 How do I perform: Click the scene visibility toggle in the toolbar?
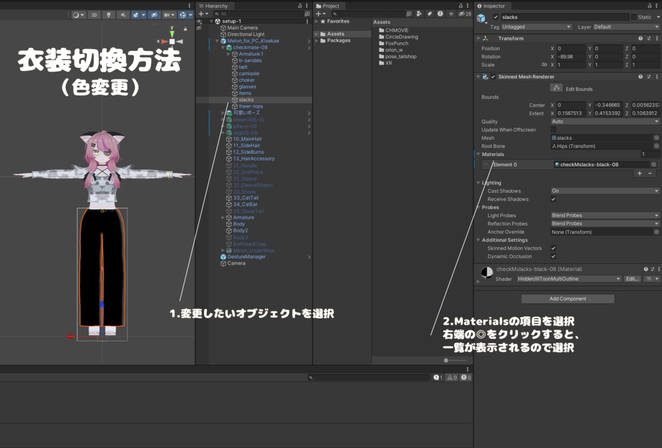(154, 14)
